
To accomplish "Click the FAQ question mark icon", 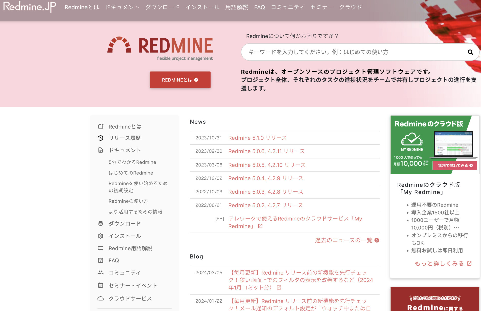I will (x=101, y=260).
